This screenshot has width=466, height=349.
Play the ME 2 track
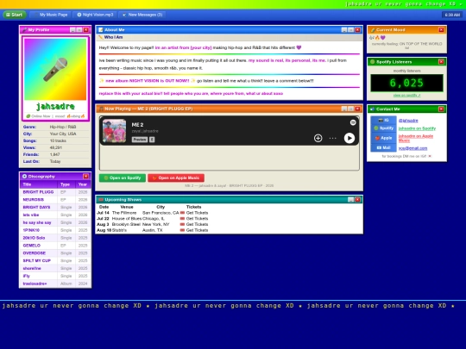click(x=349, y=138)
